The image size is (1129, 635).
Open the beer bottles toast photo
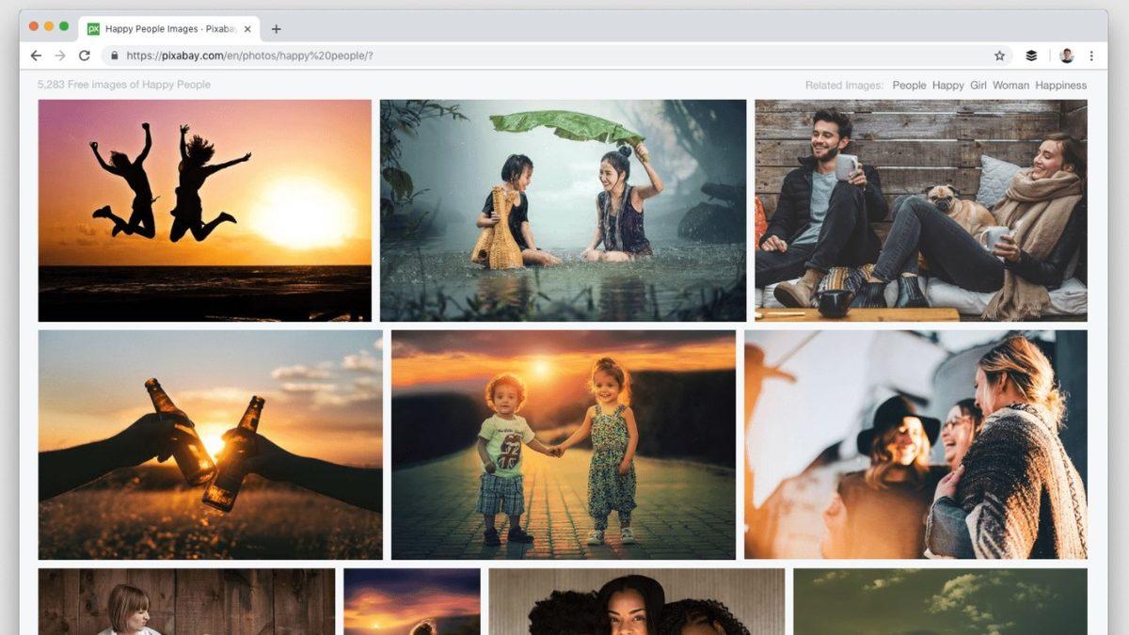(209, 446)
